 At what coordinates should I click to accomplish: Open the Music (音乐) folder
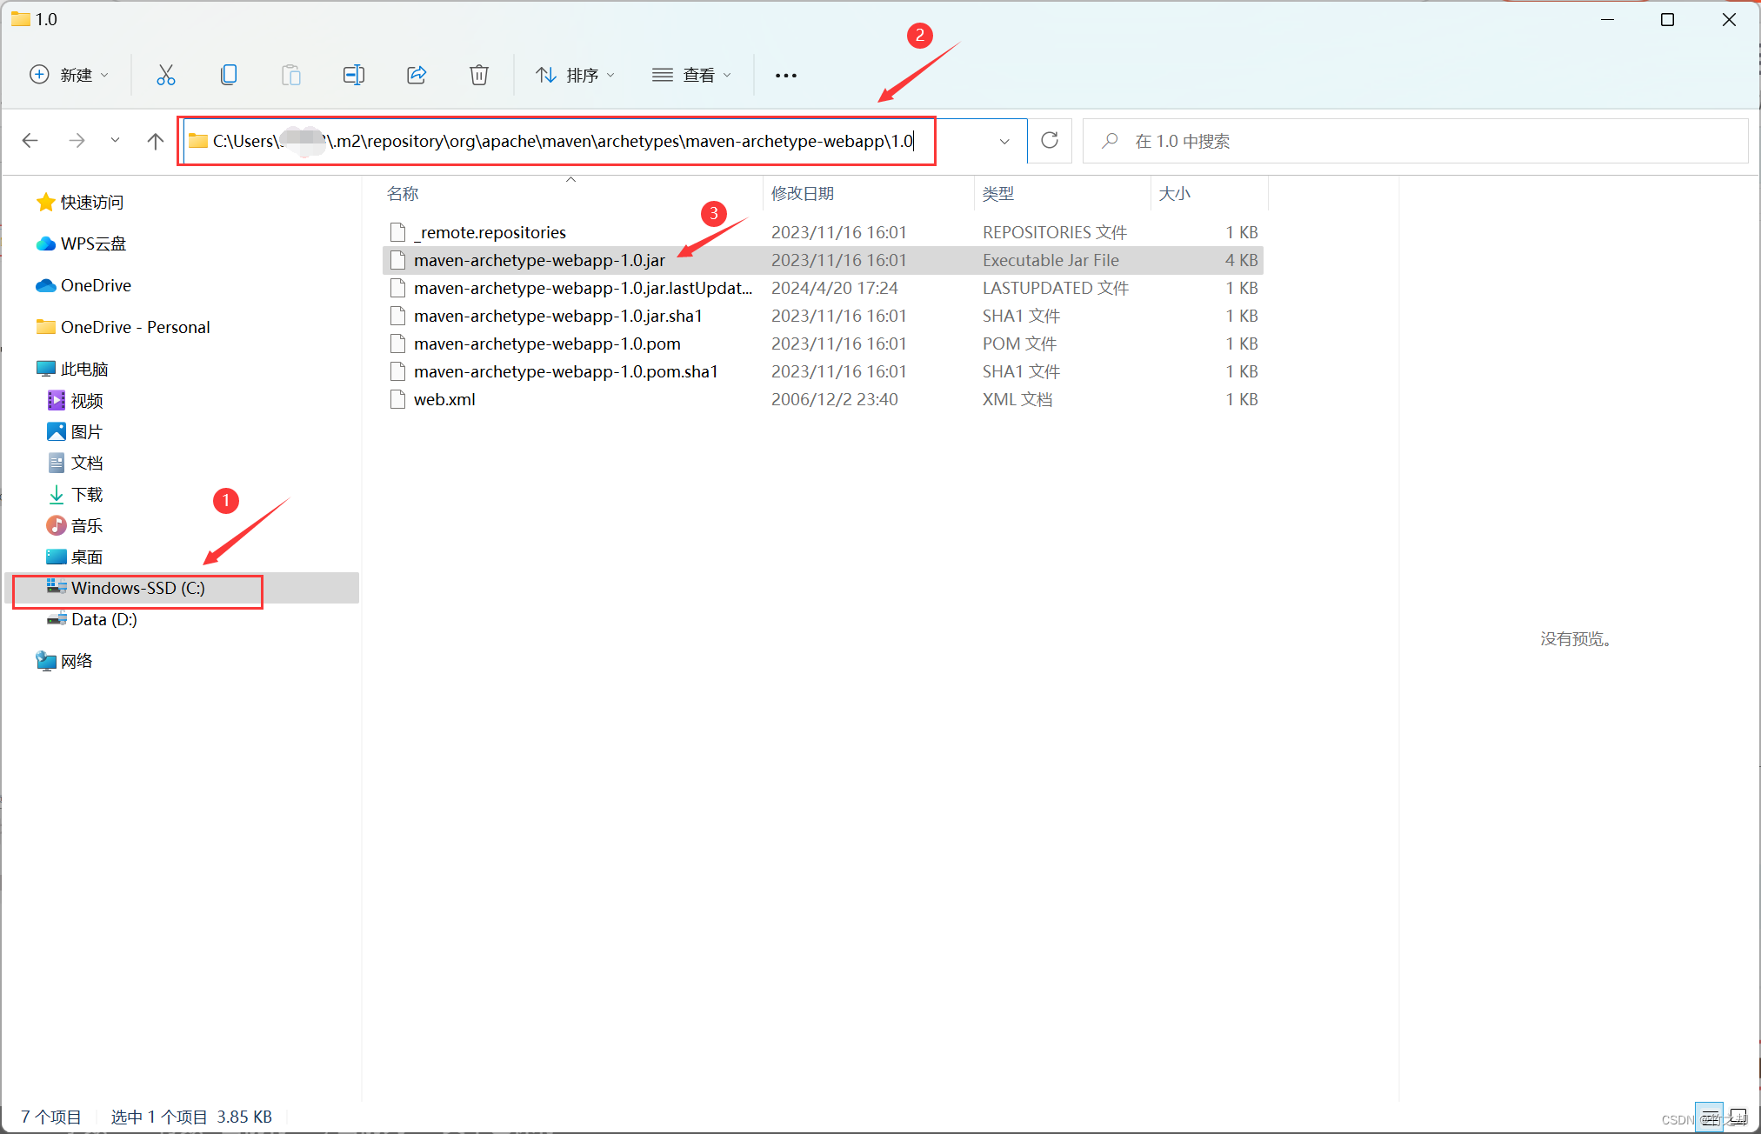(x=75, y=525)
